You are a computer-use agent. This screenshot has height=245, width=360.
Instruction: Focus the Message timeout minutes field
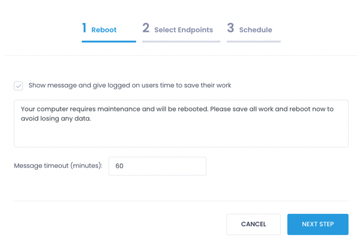[157, 166]
